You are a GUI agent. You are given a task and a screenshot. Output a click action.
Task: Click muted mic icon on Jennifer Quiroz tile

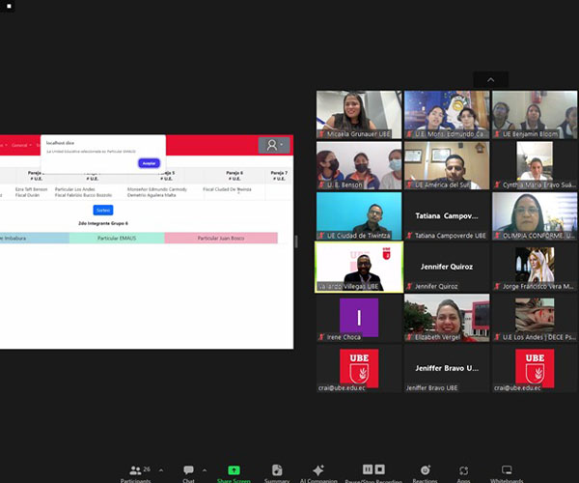(x=409, y=286)
